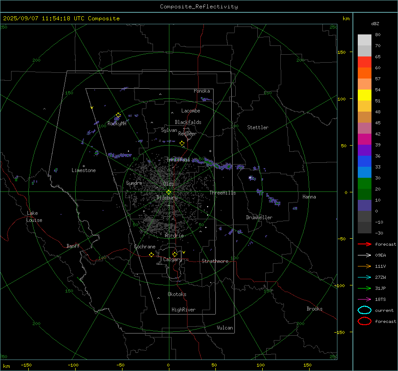Click the Strathmore label
The height and width of the screenshot is (371, 398).
pyautogui.click(x=215, y=261)
